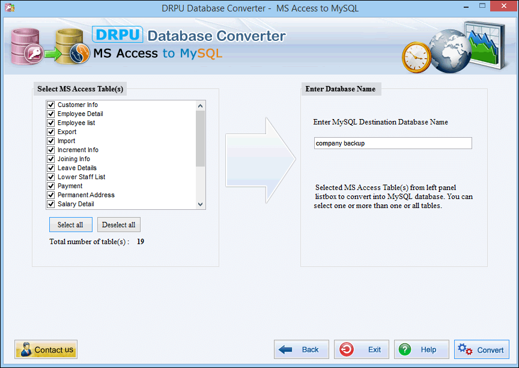Toggle the Customer Info checkbox
519x368 pixels.
click(x=50, y=105)
